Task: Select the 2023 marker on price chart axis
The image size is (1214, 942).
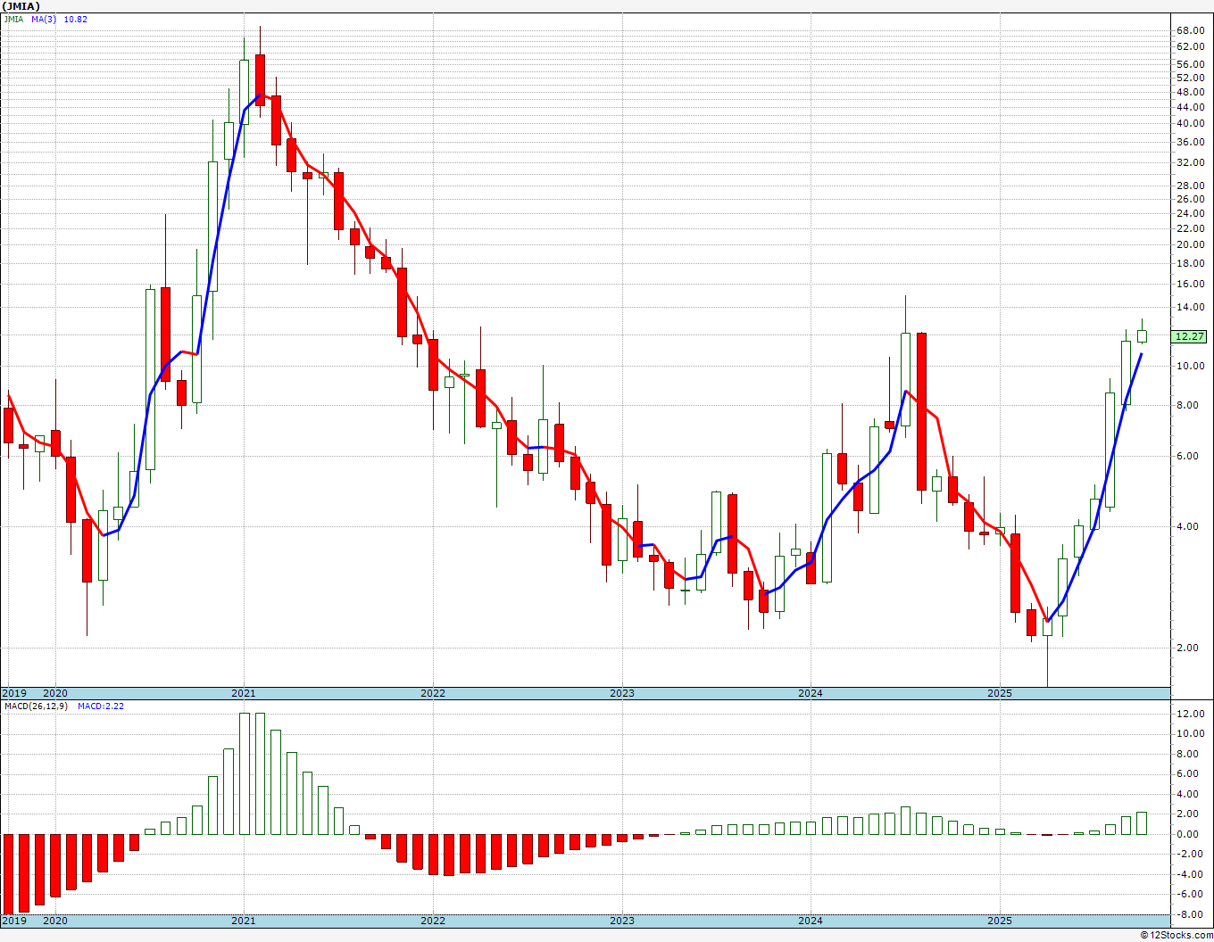Action: [622, 693]
